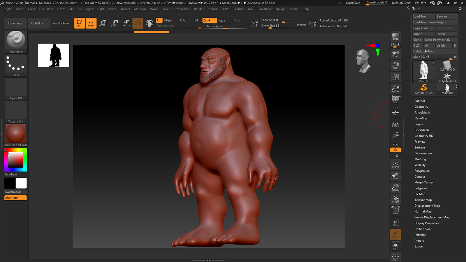Screen dimensions: 466x262
Task: Toggle Persp perspective view
Action: (396, 100)
